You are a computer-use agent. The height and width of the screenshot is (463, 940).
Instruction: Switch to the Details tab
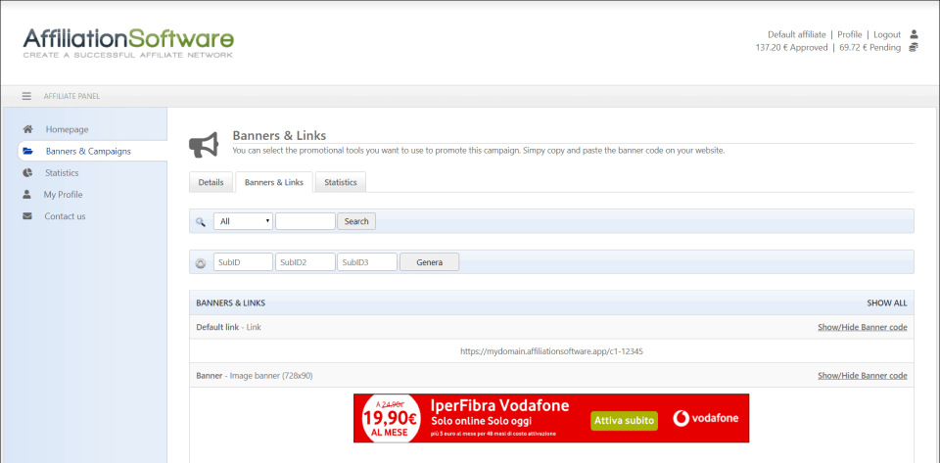211,182
